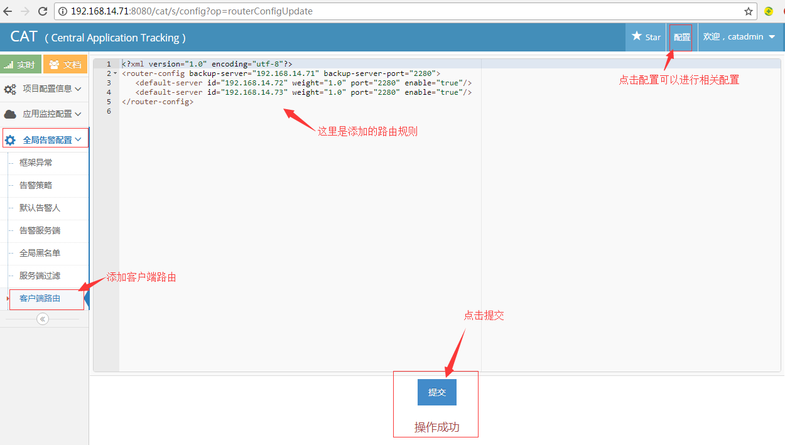Click the blue 提交 submit button
The image size is (785, 445).
(436, 392)
